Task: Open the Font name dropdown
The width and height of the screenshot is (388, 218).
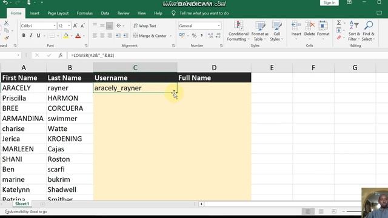Action: [55, 25]
